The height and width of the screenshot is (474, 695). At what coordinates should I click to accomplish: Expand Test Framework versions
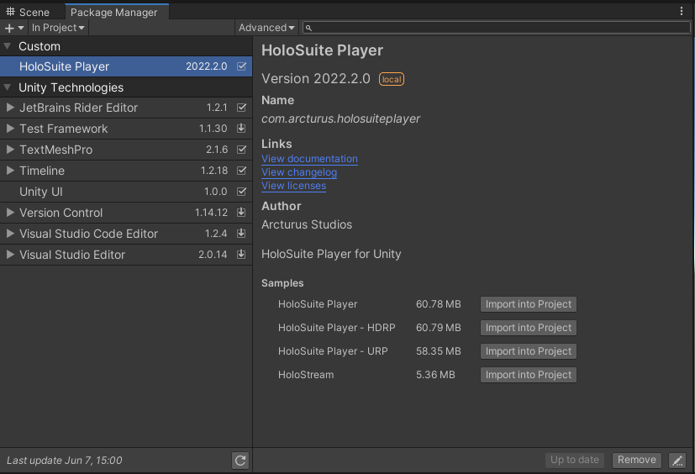pyautogui.click(x=10, y=129)
